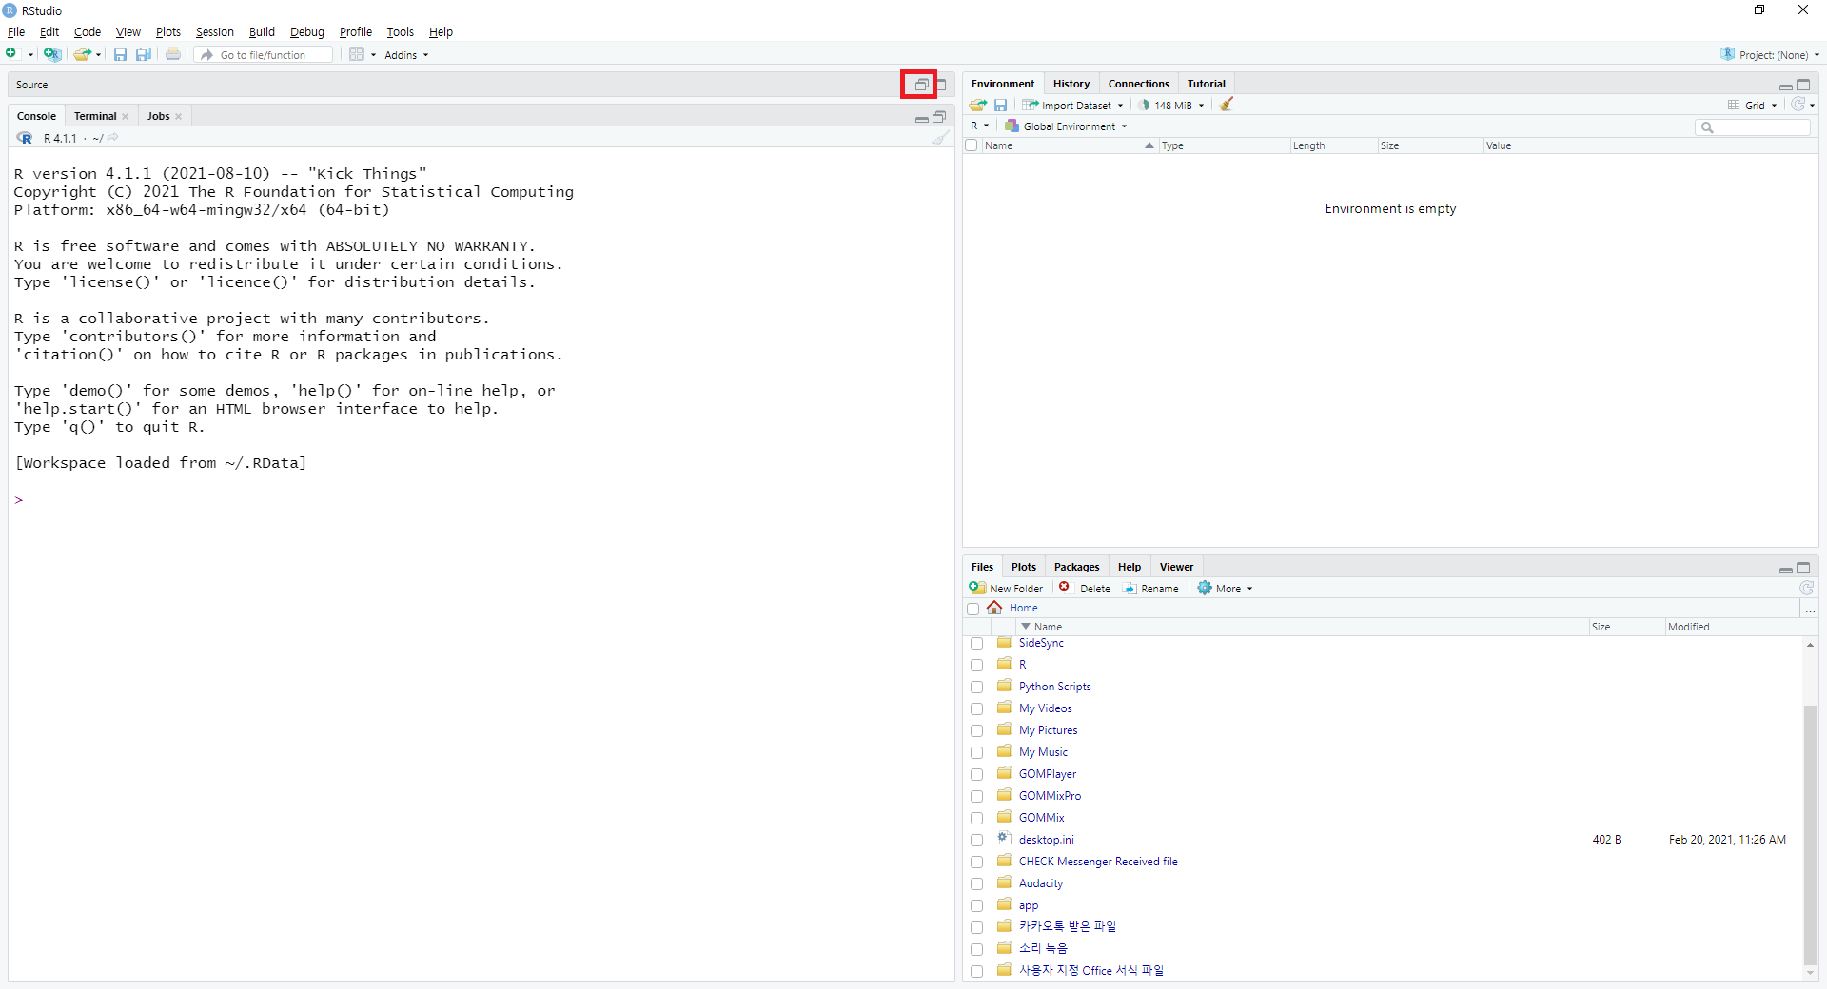
Task: Tick the My Videos checkbox
Action: coord(976,709)
